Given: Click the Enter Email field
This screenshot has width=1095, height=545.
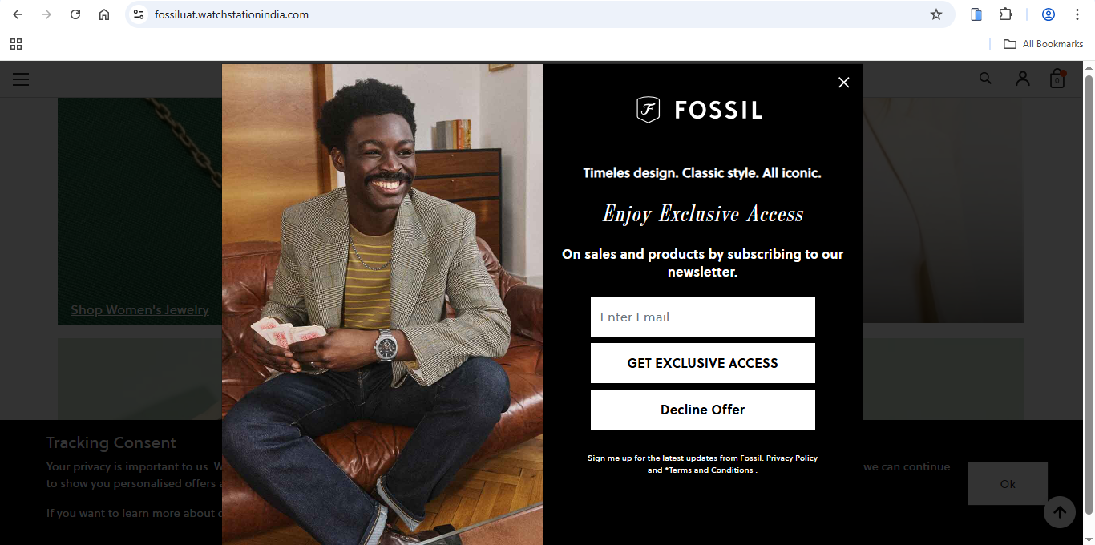Looking at the screenshot, I should click(x=702, y=317).
